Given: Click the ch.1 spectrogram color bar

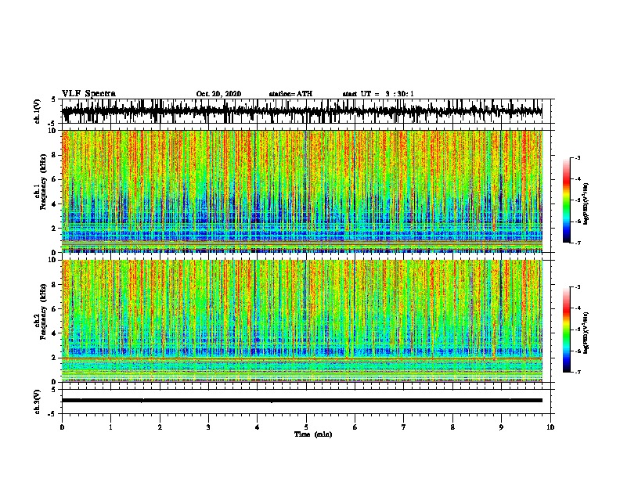Looking at the screenshot, I should 567,200.
